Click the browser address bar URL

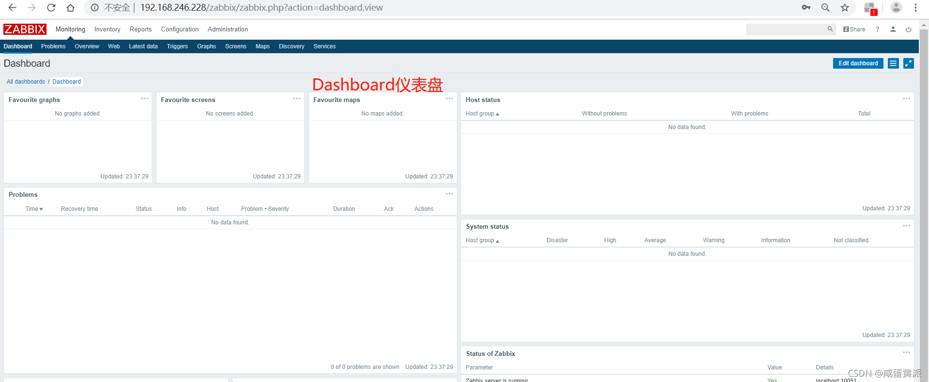pyautogui.click(x=262, y=8)
